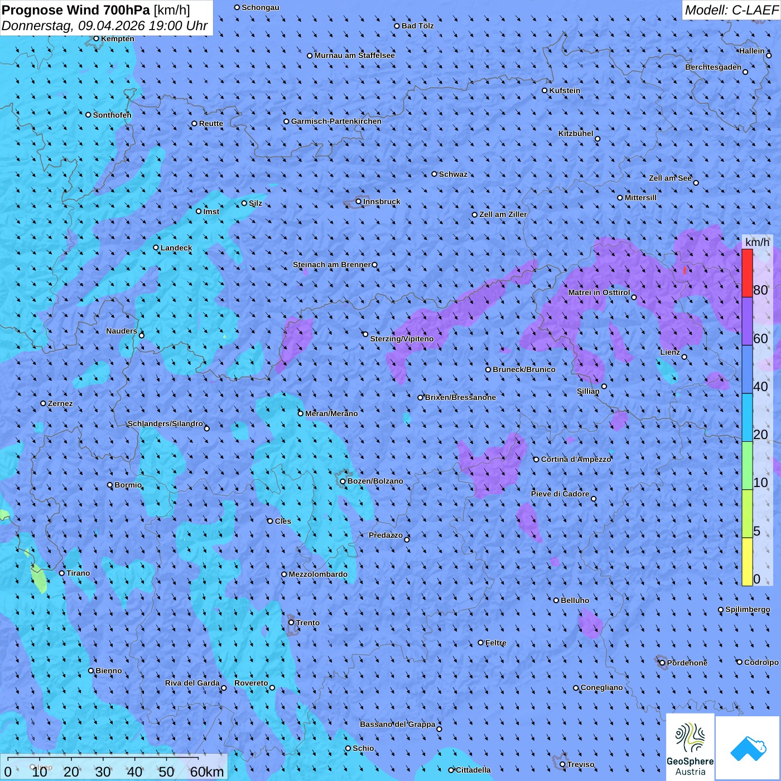Click the 'Zell am Ziller' label
Viewport: 781px width, 781px height.
(x=503, y=214)
